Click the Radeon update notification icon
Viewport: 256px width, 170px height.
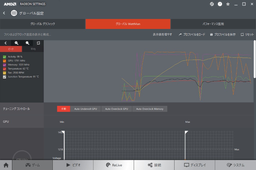212,4
